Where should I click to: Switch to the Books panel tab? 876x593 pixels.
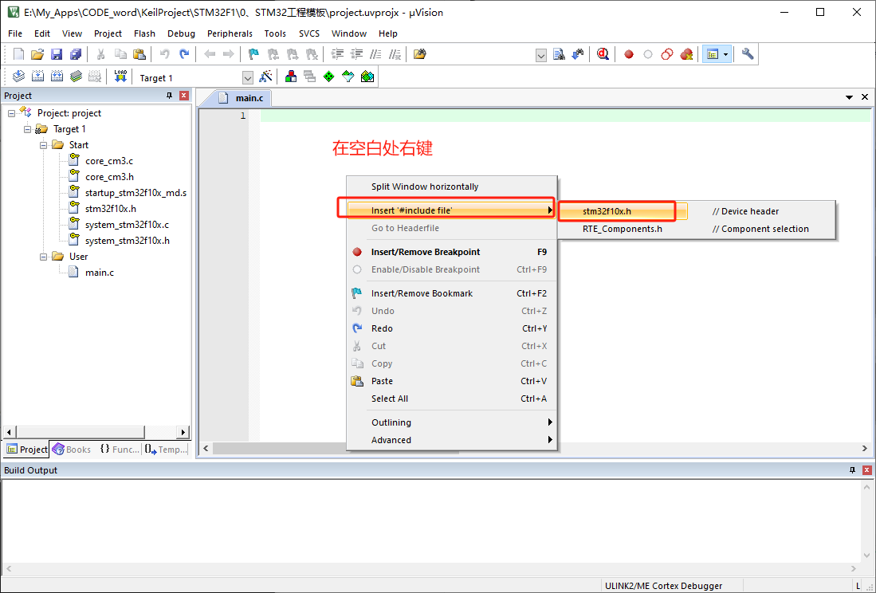[72, 449]
